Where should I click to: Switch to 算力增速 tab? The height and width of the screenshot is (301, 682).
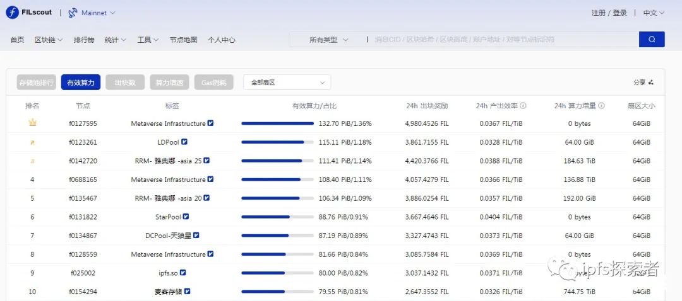pyautogui.click(x=170, y=82)
